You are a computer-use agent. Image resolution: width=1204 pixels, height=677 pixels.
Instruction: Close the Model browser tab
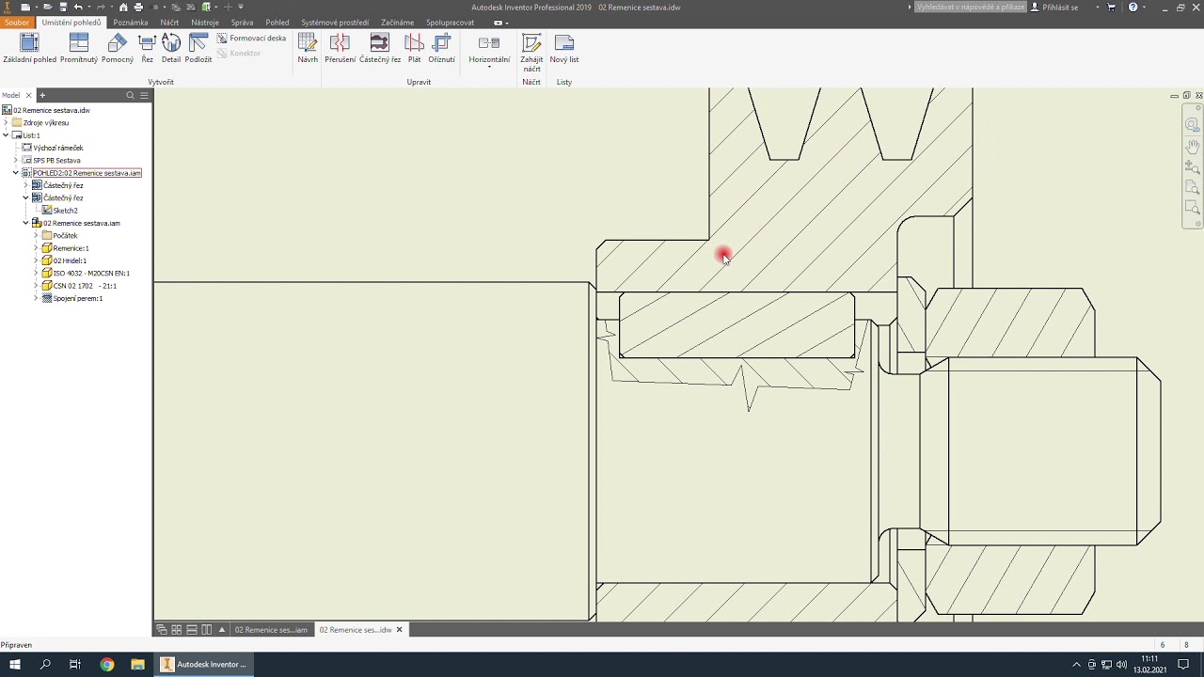(29, 95)
